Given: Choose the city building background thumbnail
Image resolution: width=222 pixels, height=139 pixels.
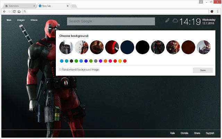Looking at the screenshot, I should tap(66, 47).
